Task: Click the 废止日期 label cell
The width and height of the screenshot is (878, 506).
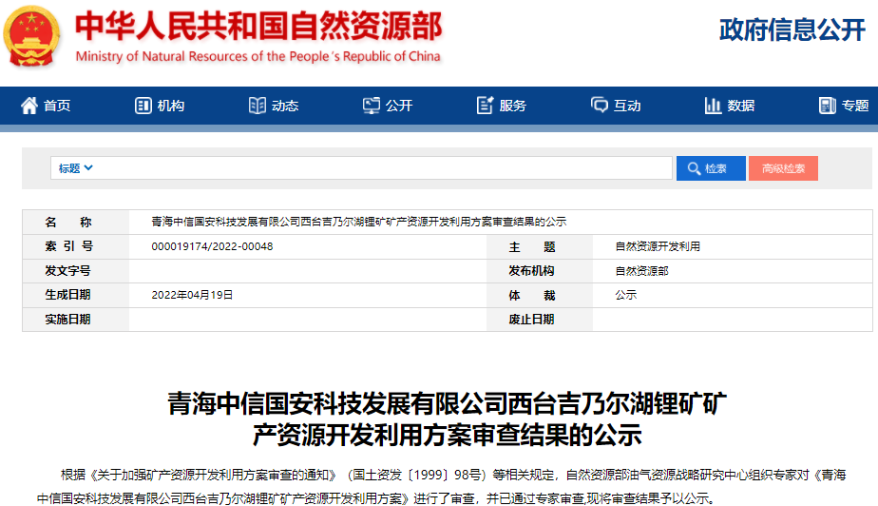Action: pos(539,320)
